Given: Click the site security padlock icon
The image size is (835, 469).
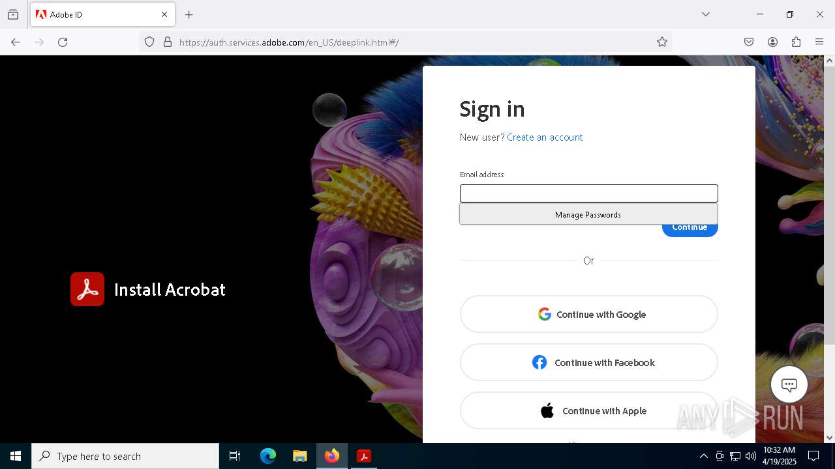Looking at the screenshot, I should point(168,42).
